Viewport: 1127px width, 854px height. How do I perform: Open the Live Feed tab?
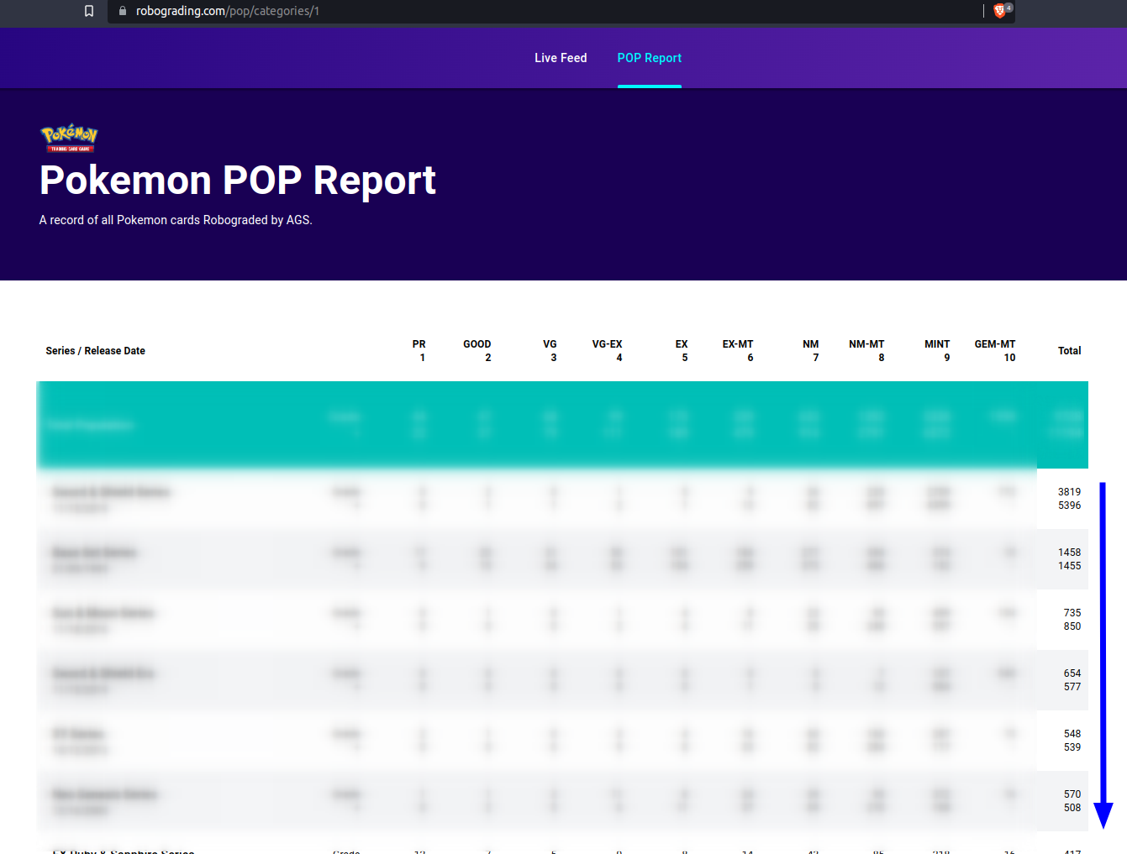[561, 58]
